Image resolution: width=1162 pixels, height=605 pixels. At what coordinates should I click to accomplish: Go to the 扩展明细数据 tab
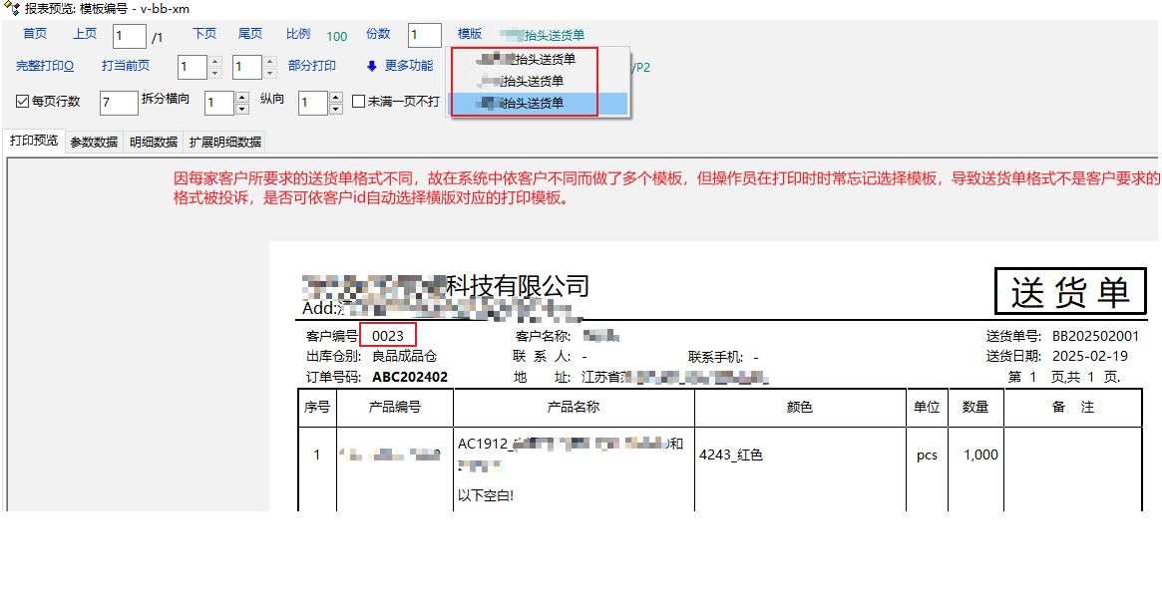click(225, 143)
